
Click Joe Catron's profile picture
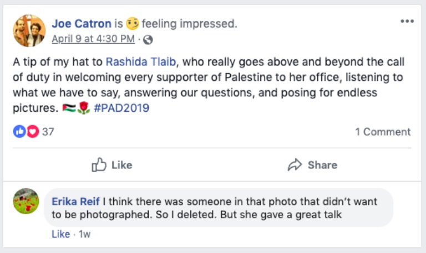click(29, 31)
